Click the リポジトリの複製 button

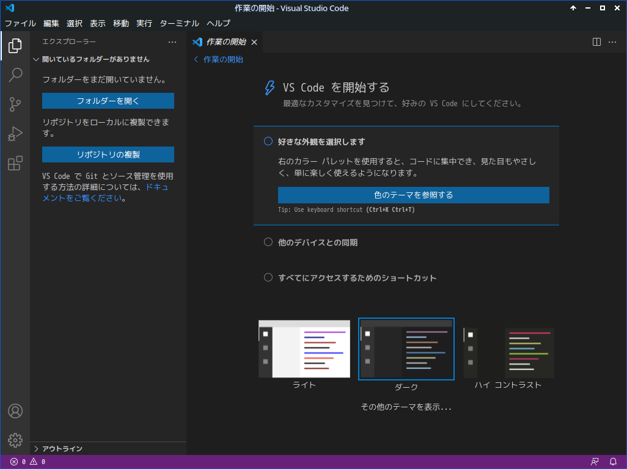point(108,155)
